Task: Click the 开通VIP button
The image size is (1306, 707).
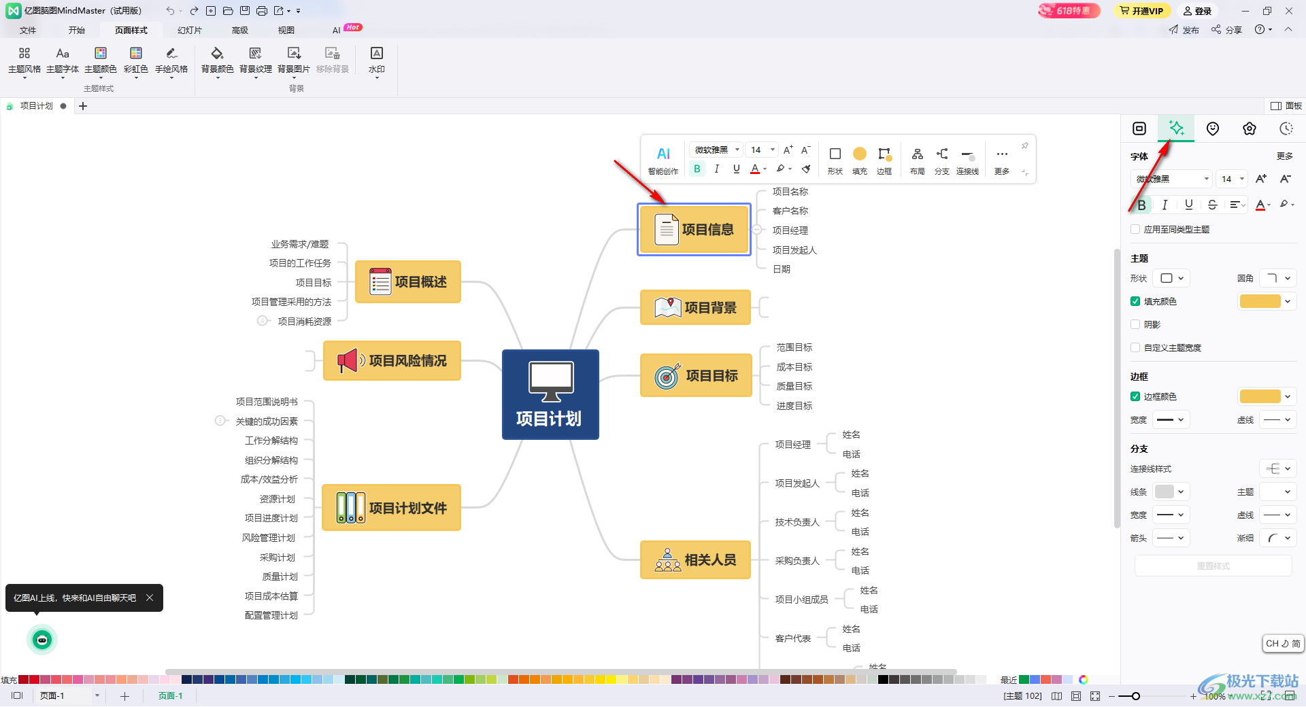Action: [x=1142, y=11]
